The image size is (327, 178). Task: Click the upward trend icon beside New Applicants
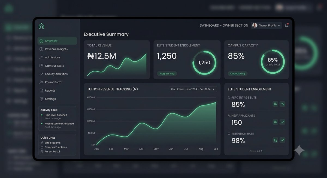282,122
